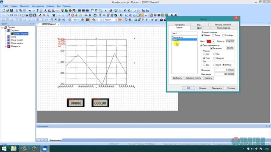Click the Windows Start button

(4, 149)
